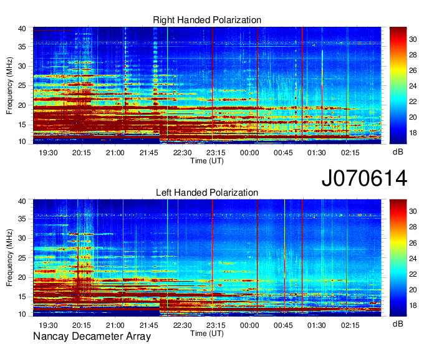Click the 30 dB label on Right Handed color bar
Viewport: 424px width, 344px height.
pyautogui.click(x=413, y=39)
